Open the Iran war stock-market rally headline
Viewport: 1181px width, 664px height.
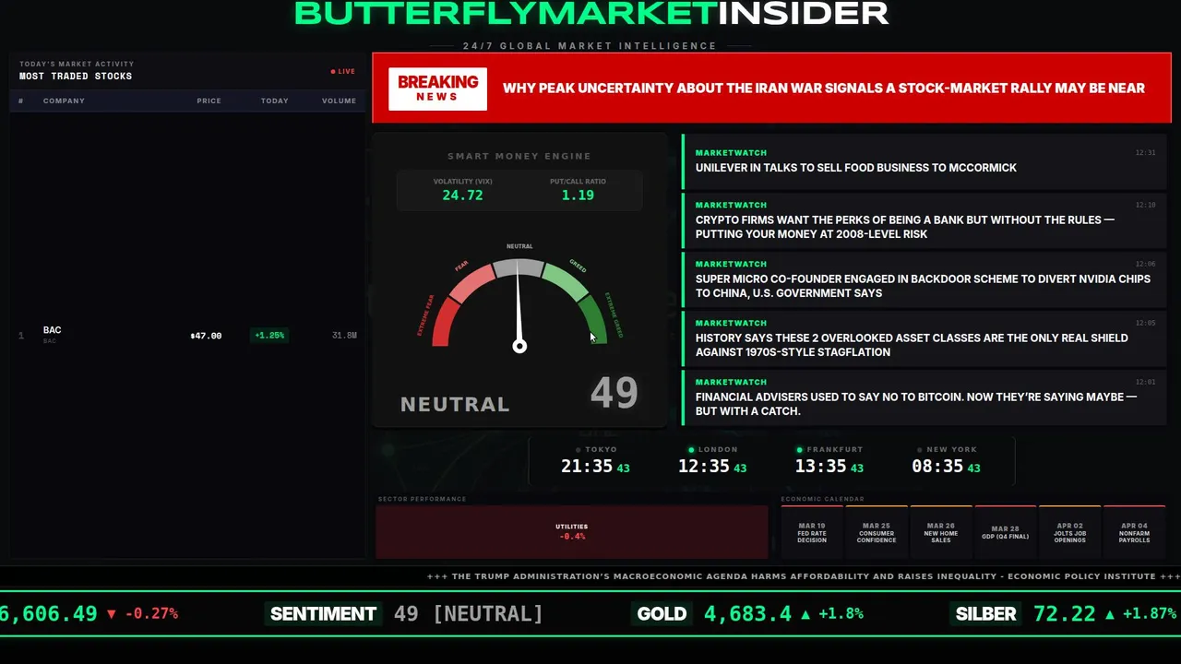(823, 89)
